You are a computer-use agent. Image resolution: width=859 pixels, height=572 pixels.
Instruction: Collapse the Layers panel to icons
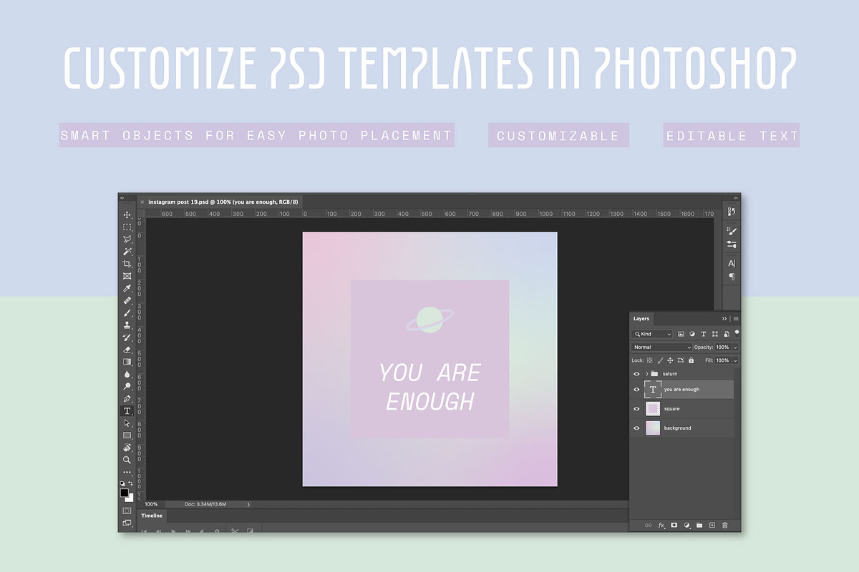[724, 318]
